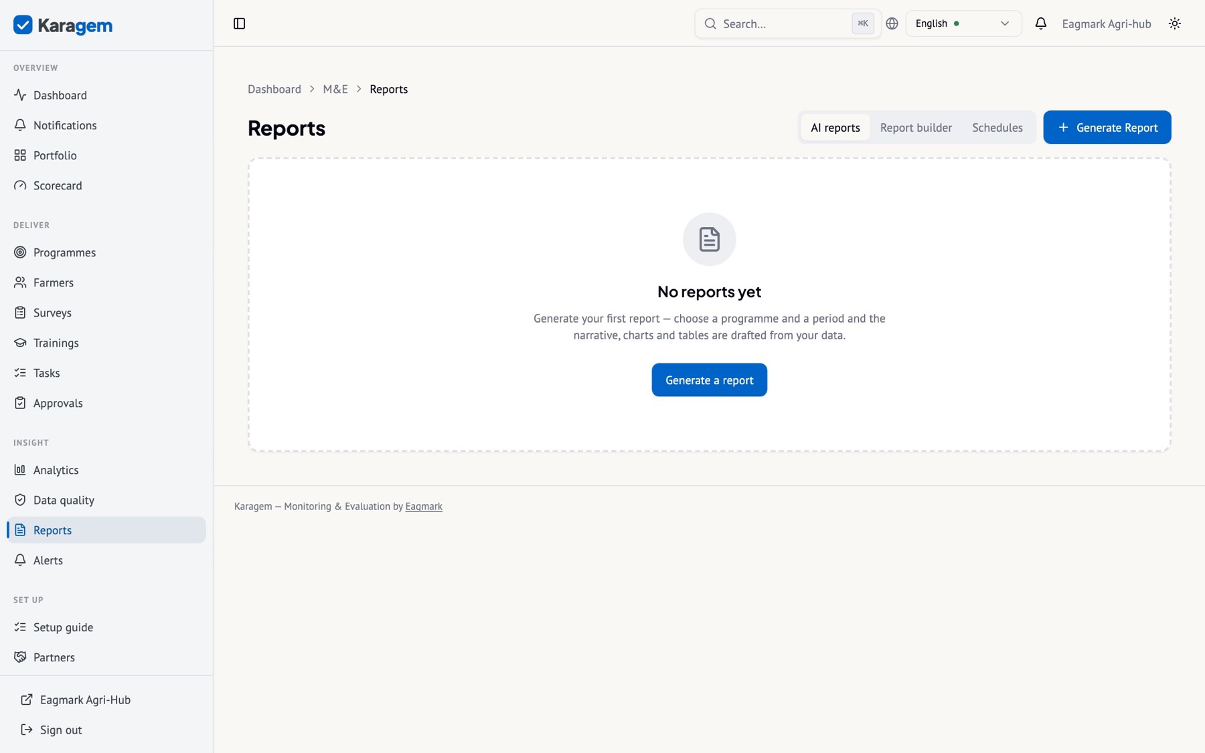Click the ⌘K shortcut badge

[863, 23]
